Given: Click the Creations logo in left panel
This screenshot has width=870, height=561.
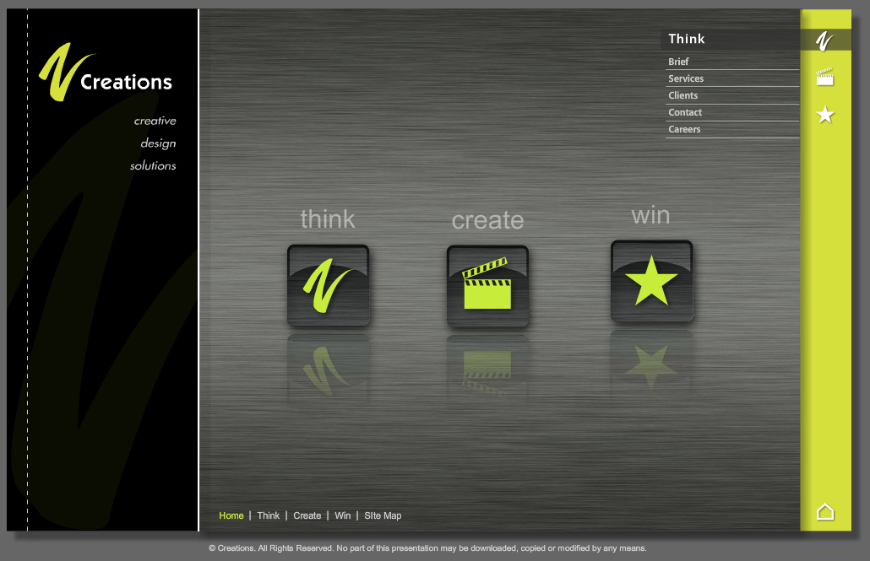Looking at the screenshot, I should point(106,73).
